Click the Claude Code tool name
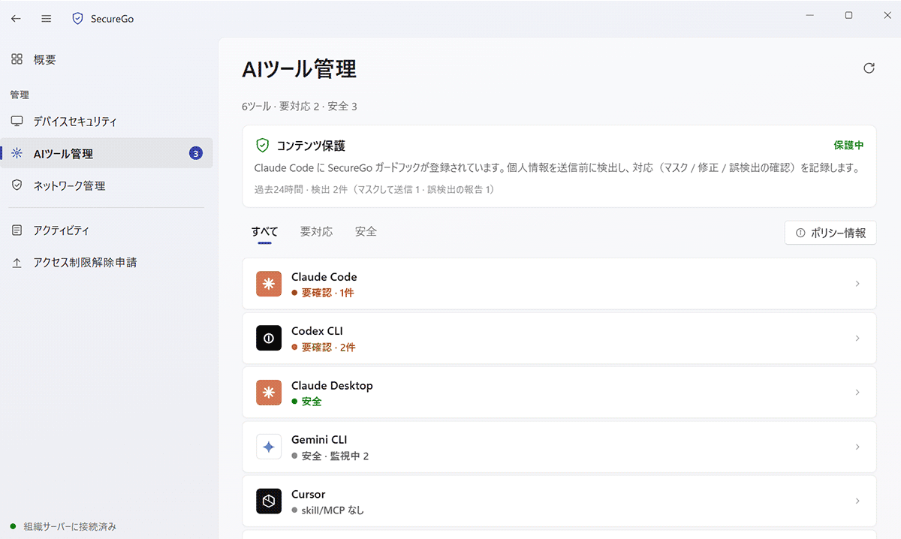This screenshot has width=901, height=539. click(324, 277)
